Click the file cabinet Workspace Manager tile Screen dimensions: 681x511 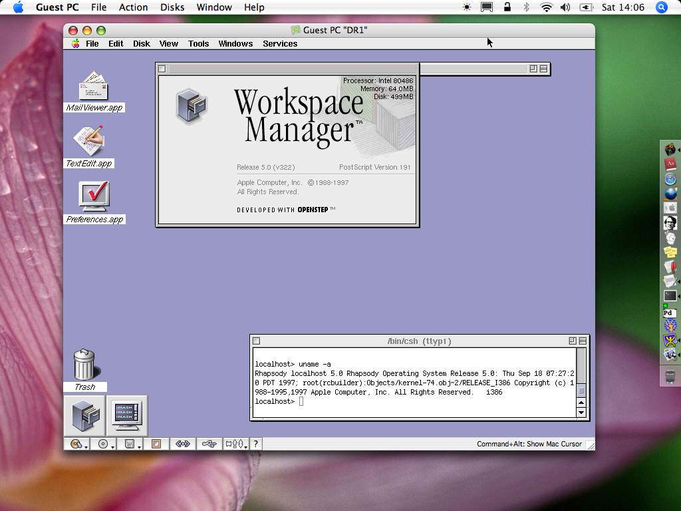84,415
